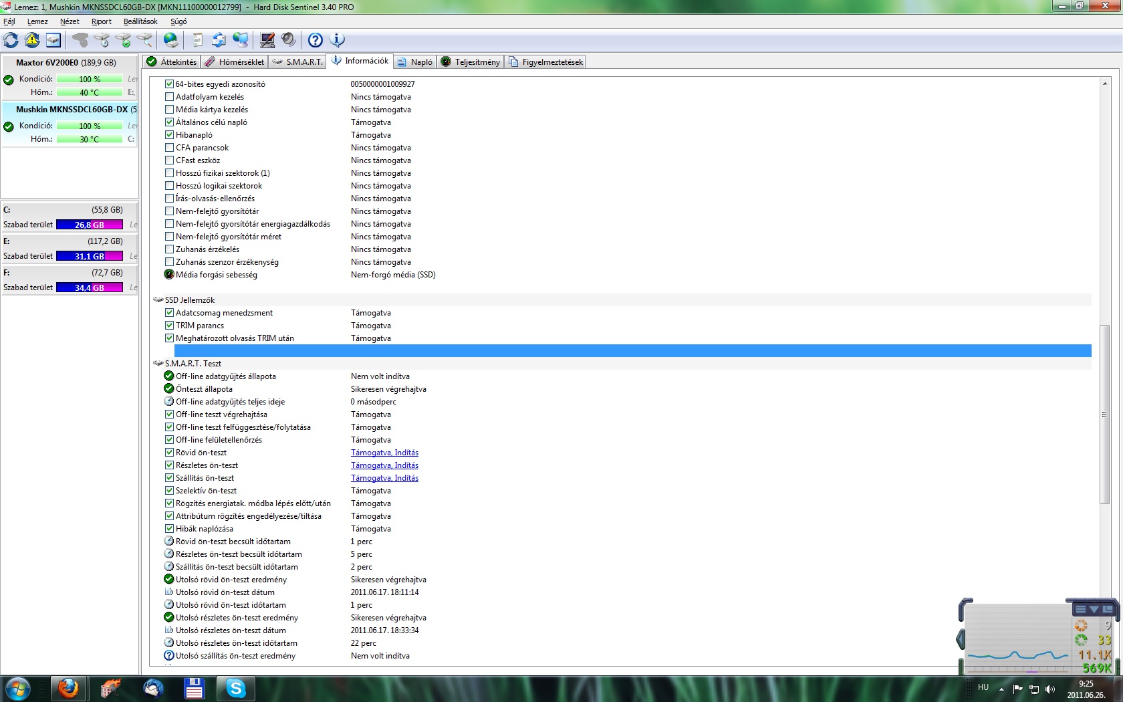Image resolution: width=1123 pixels, height=702 pixels.
Task: Toggle the '64-bites egyedi azonosító' checkbox
Action: tap(169, 84)
